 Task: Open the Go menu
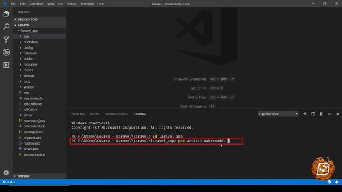tap(60, 4)
